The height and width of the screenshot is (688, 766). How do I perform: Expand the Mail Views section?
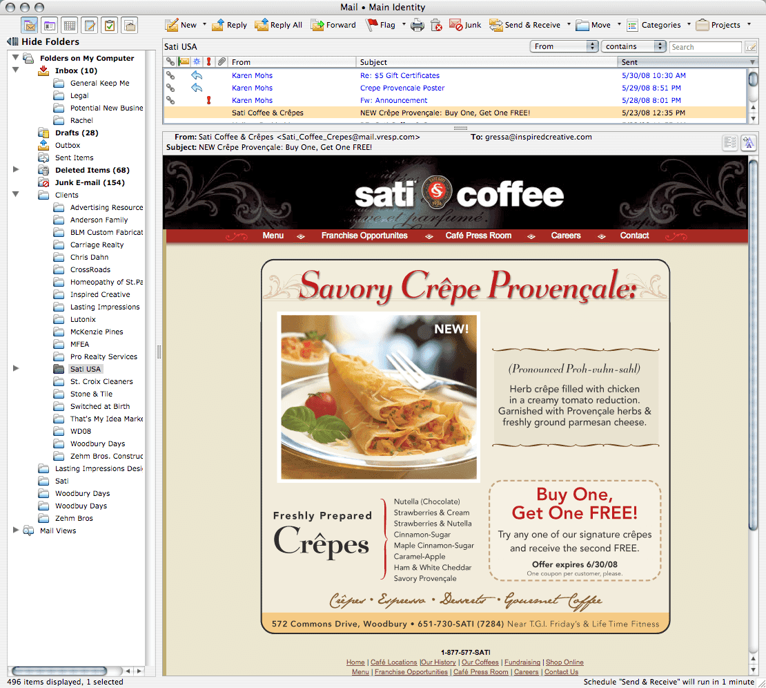point(17,531)
